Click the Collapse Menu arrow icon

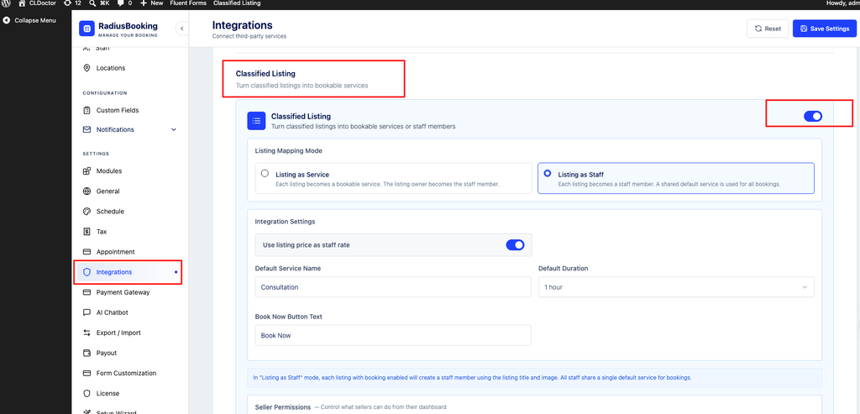[7, 21]
